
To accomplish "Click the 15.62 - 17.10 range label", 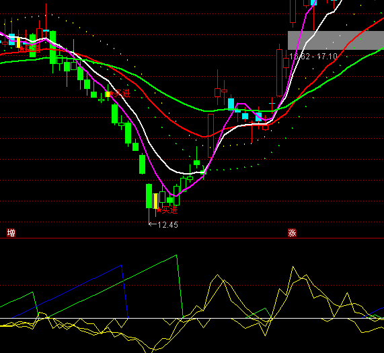I will pyautogui.click(x=313, y=57).
